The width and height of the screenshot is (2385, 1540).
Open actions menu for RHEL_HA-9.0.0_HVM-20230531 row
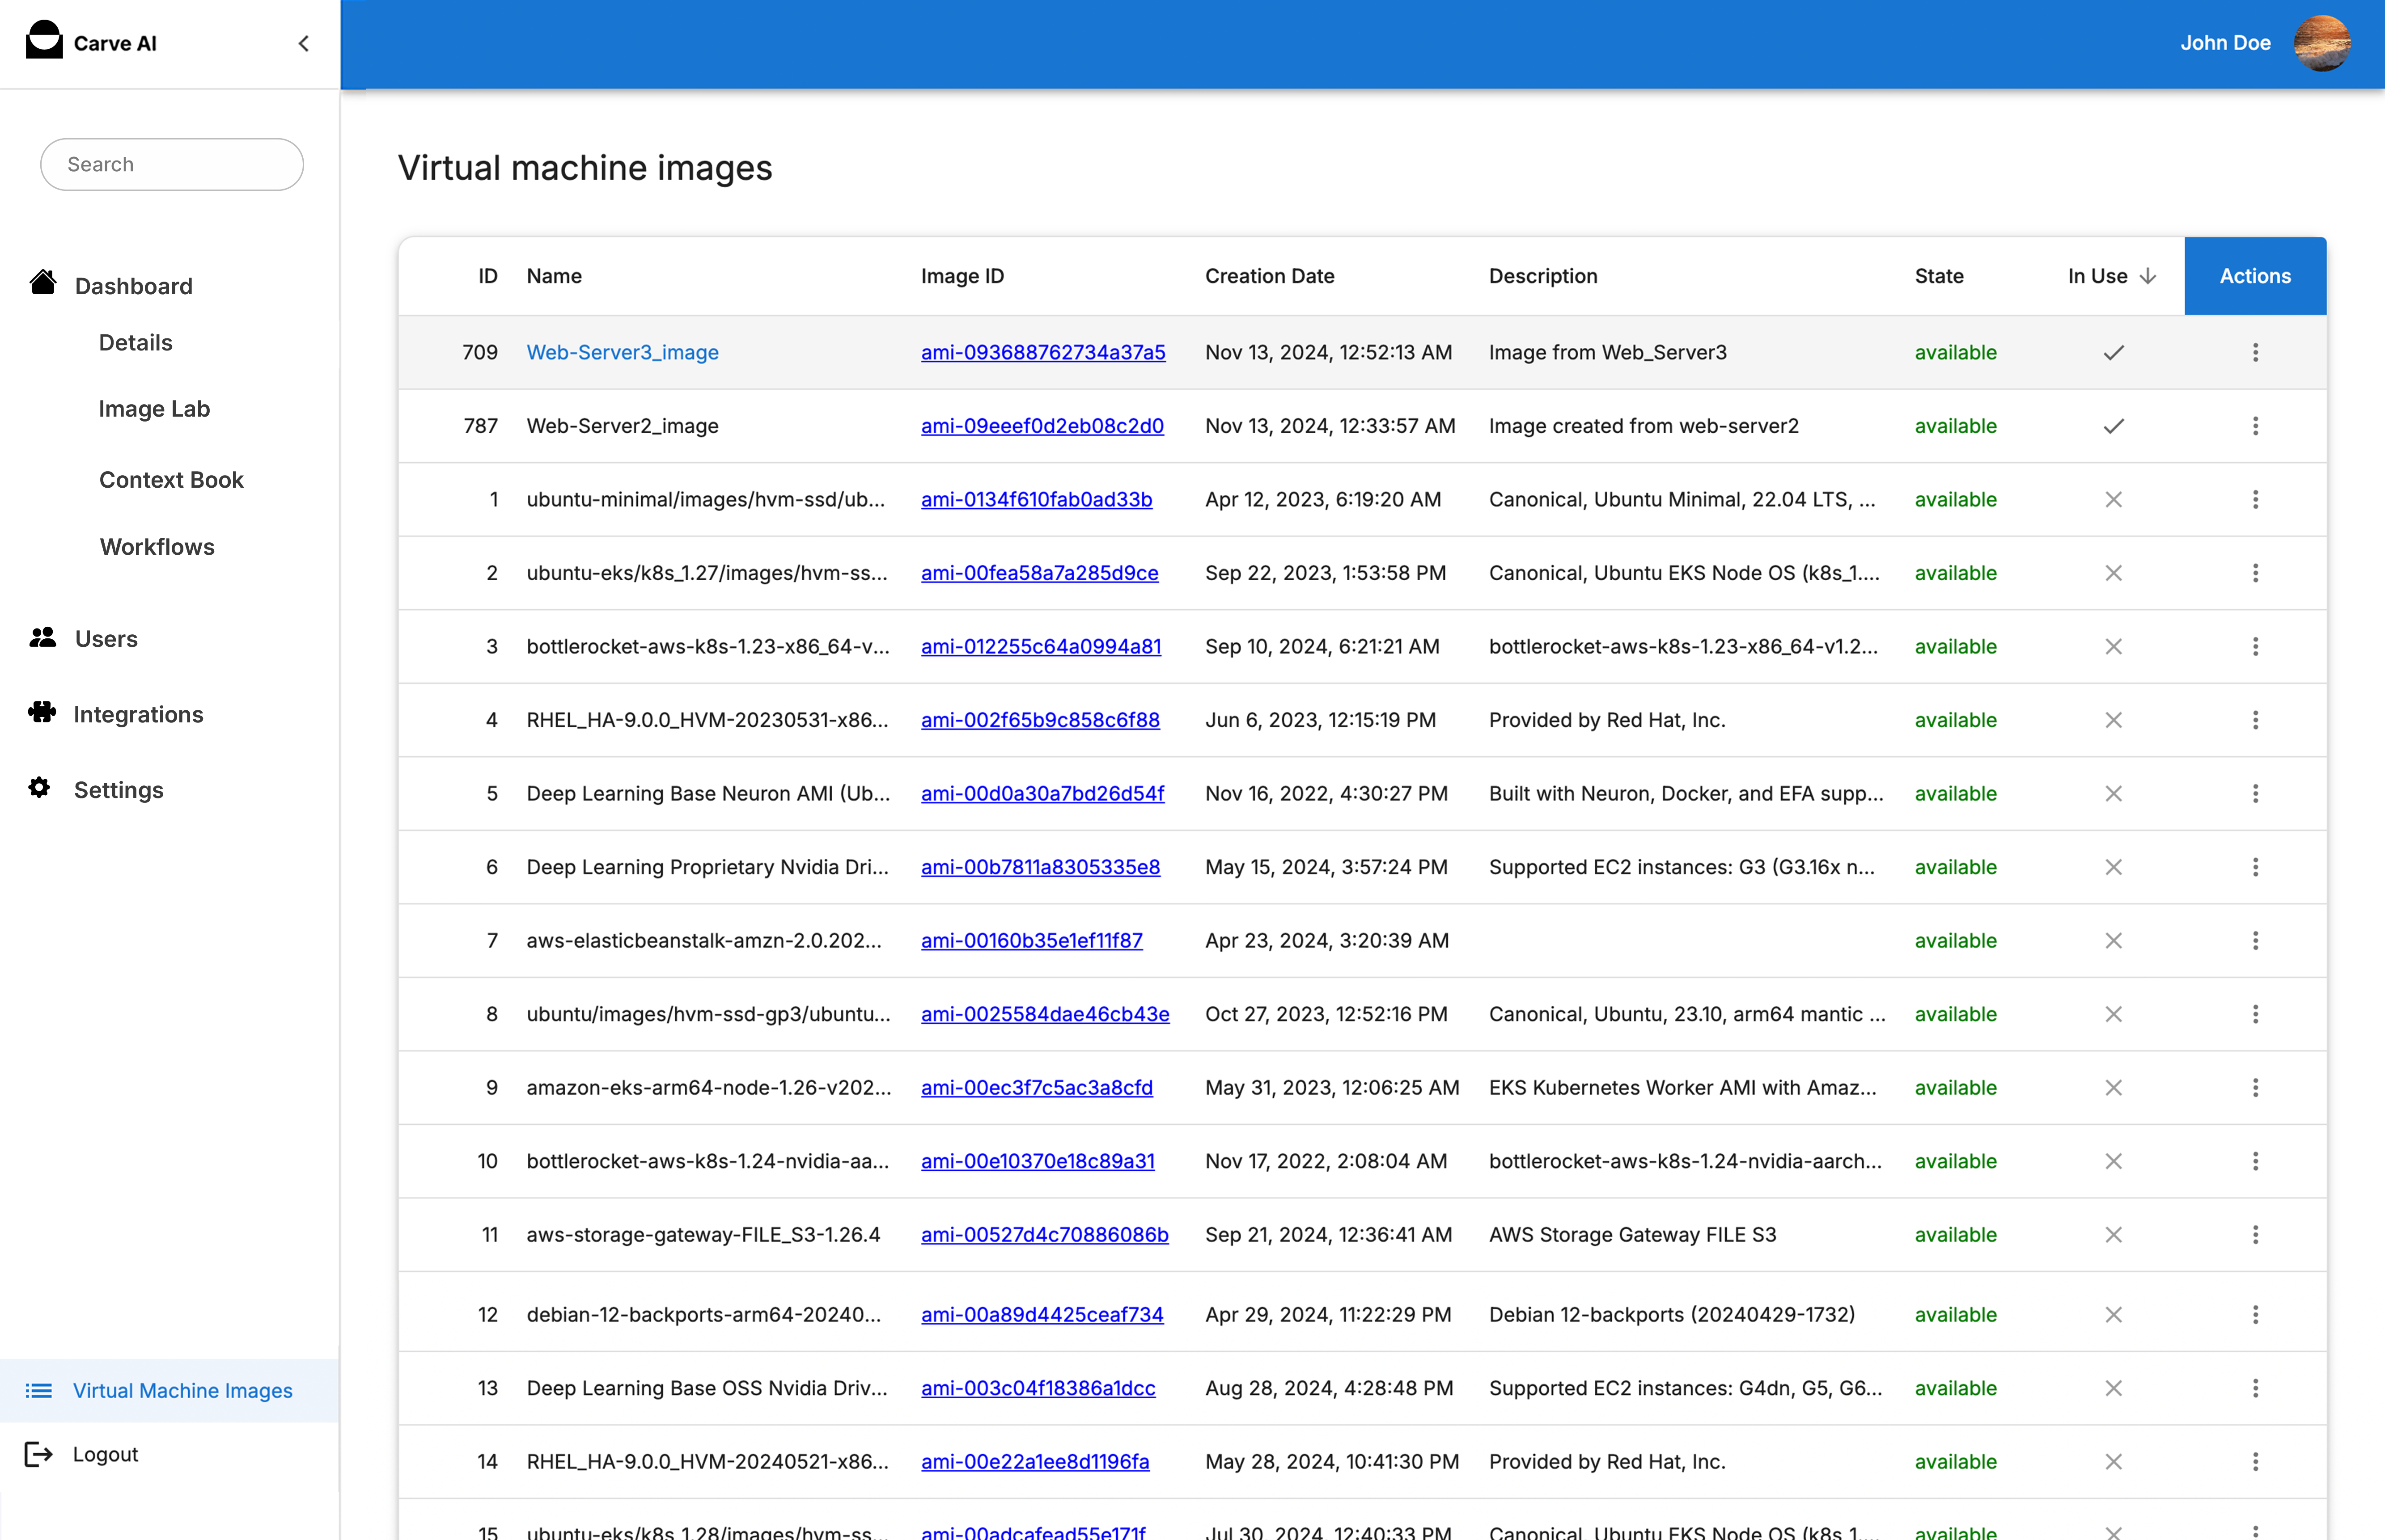pos(2255,720)
